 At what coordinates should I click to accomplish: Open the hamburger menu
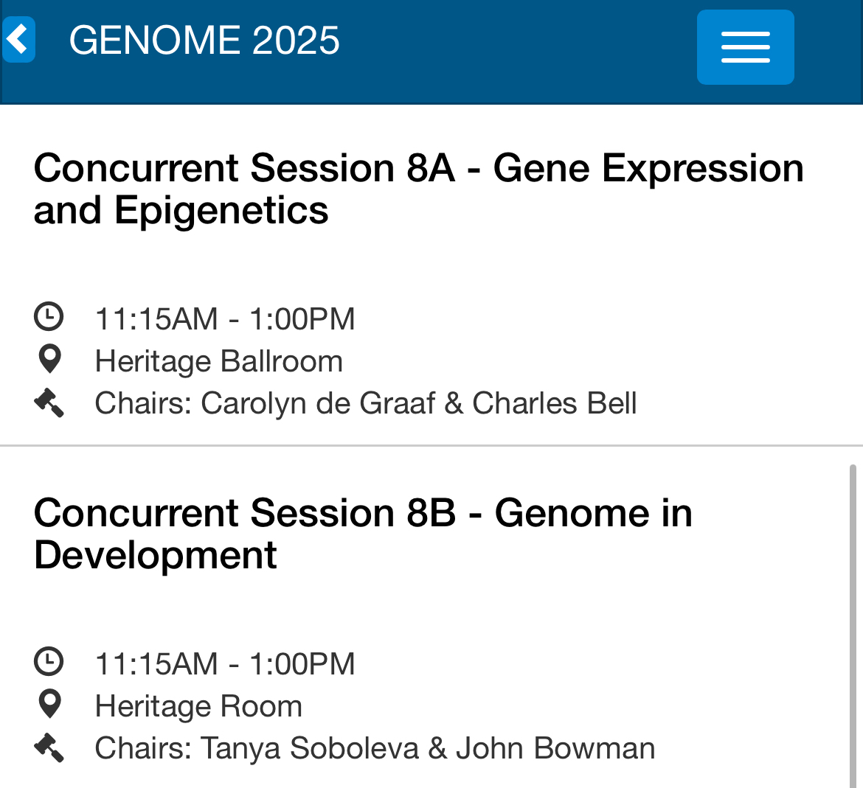pyautogui.click(x=745, y=47)
